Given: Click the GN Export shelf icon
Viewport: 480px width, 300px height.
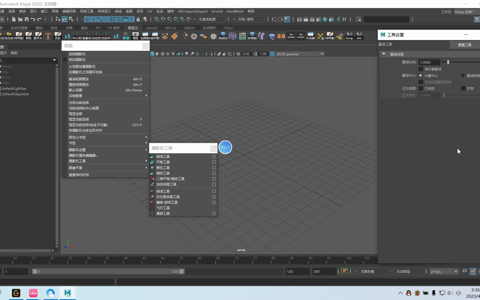Looking at the screenshot, I should [x=301, y=36].
